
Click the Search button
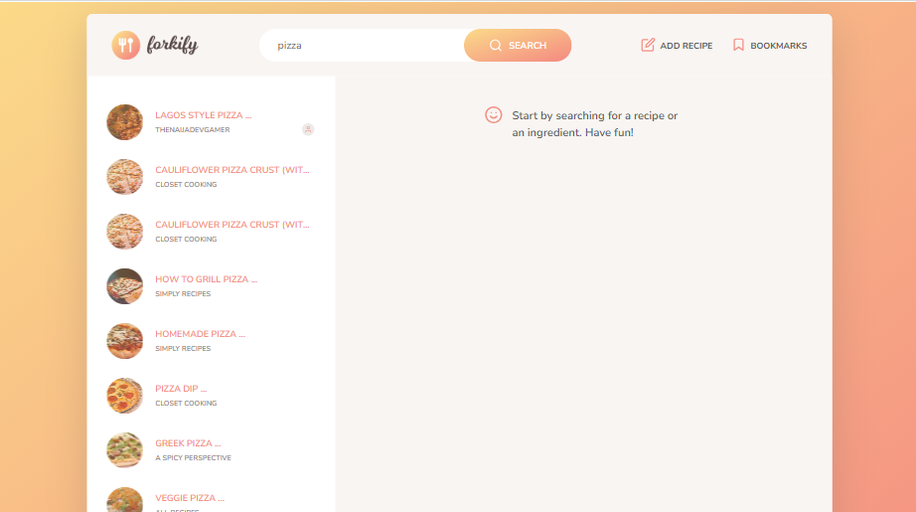click(x=518, y=46)
